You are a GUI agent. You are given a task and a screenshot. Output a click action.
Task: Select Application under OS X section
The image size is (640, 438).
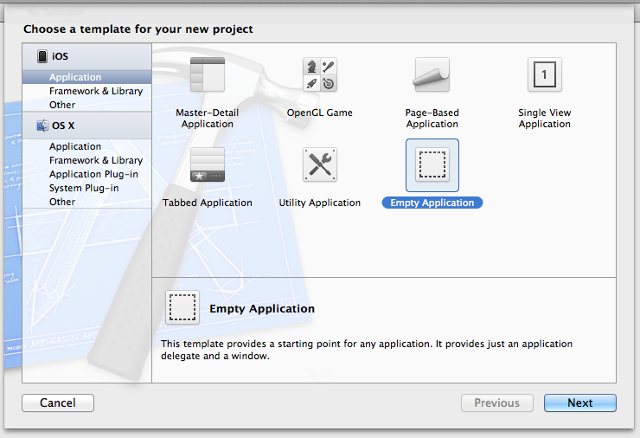click(75, 146)
